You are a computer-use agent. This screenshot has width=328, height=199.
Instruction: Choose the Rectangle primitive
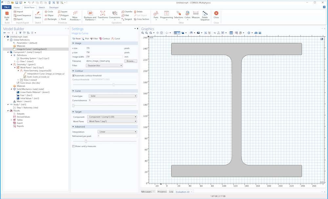coord(51,19)
